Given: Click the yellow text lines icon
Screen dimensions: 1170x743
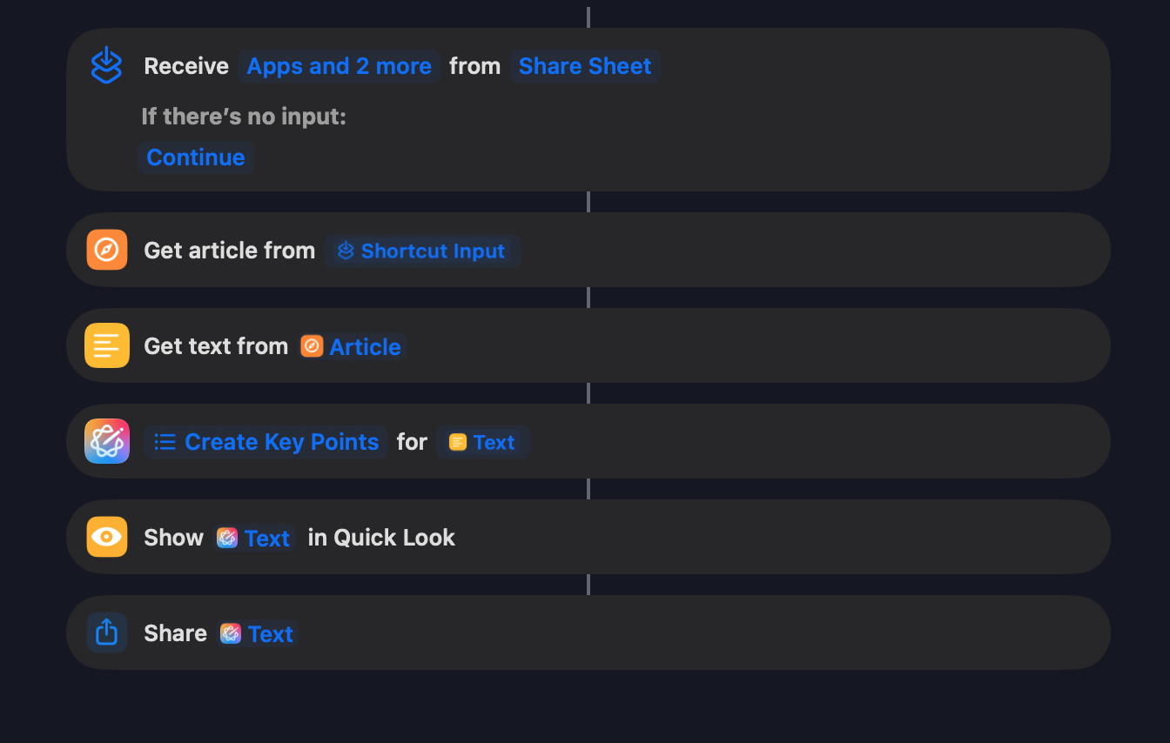Looking at the screenshot, I should [106, 345].
